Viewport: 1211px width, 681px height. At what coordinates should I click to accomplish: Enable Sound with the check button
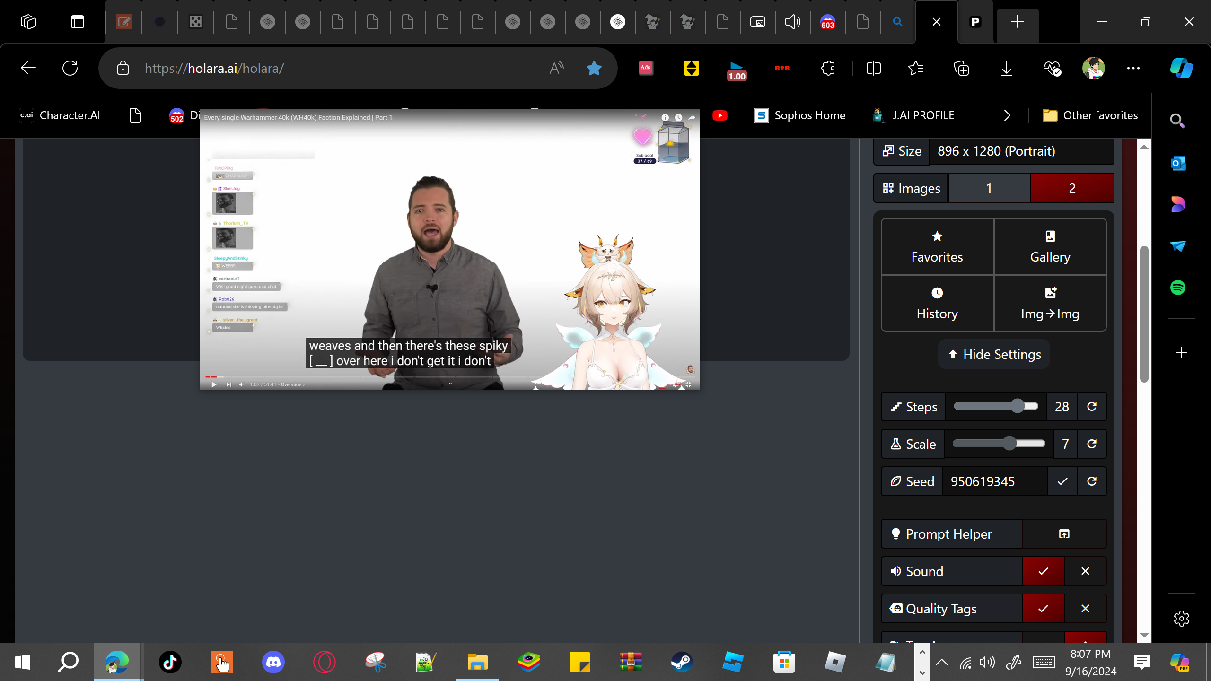(x=1043, y=571)
